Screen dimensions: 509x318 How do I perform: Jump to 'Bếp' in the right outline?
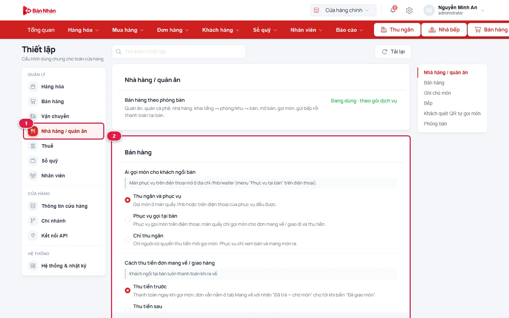pos(428,103)
